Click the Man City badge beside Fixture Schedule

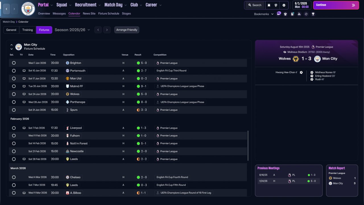click(x=19, y=47)
